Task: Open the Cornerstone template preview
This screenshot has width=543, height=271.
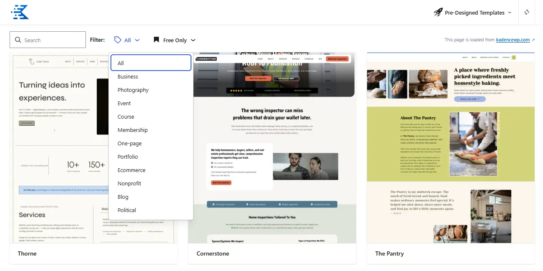Action: pos(272,148)
